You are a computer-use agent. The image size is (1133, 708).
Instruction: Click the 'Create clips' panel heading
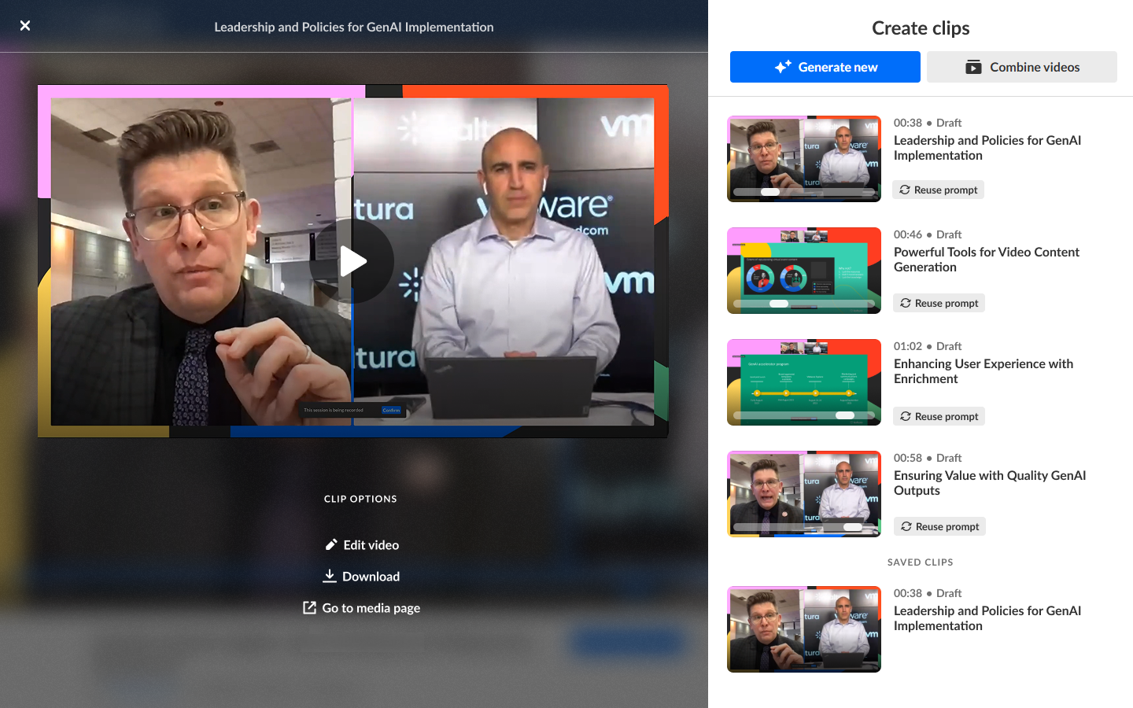tap(921, 28)
